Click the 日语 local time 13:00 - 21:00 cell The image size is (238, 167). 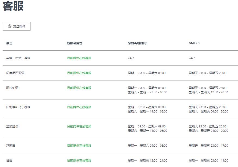147,160
